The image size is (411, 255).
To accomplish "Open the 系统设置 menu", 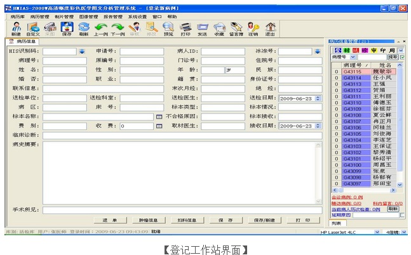I will (x=137, y=16).
